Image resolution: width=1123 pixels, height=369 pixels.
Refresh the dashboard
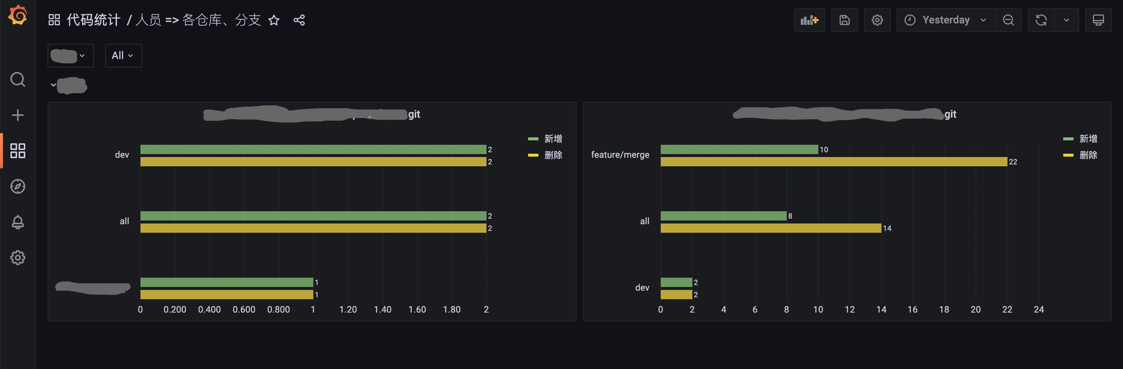click(x=1041, y=20)
